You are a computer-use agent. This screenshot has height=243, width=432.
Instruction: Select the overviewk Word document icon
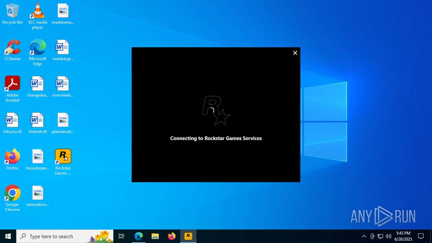pos(63,87)
